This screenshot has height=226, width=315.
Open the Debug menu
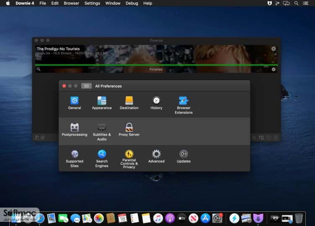click(x=132, y=3)
